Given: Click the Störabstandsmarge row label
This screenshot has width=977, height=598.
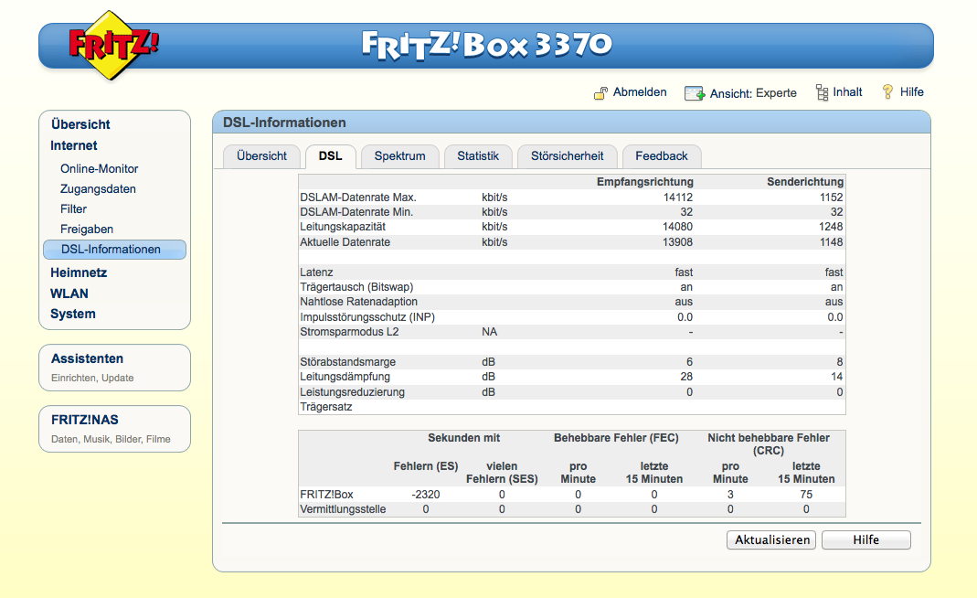Looking at the screenshot, I should coord(347,362).
